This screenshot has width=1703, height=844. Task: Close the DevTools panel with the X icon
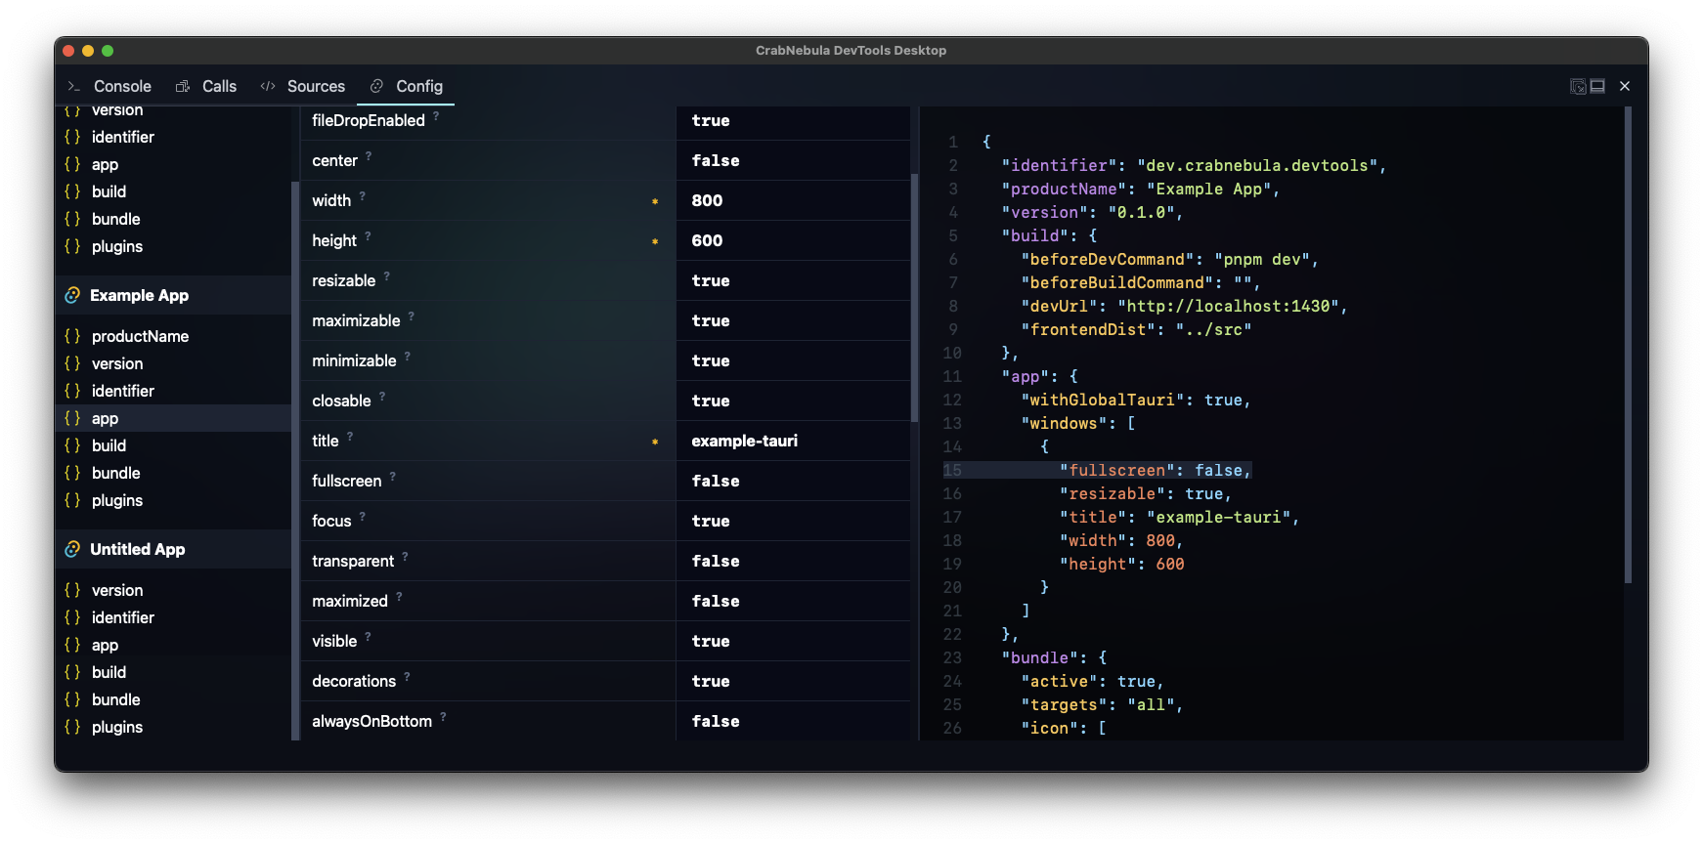pos(1625,86)
